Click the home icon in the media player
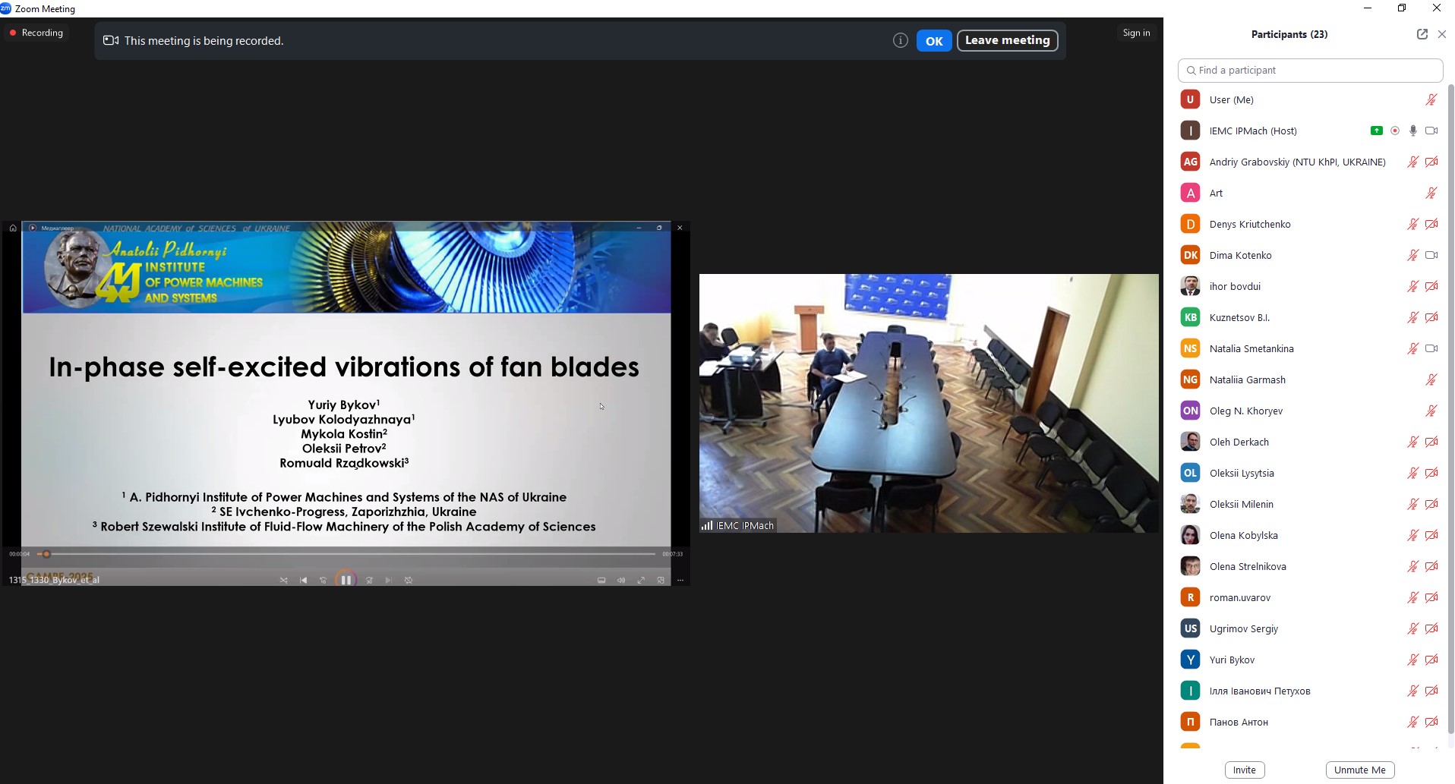 pyautogui.click(x=13, y=228)
